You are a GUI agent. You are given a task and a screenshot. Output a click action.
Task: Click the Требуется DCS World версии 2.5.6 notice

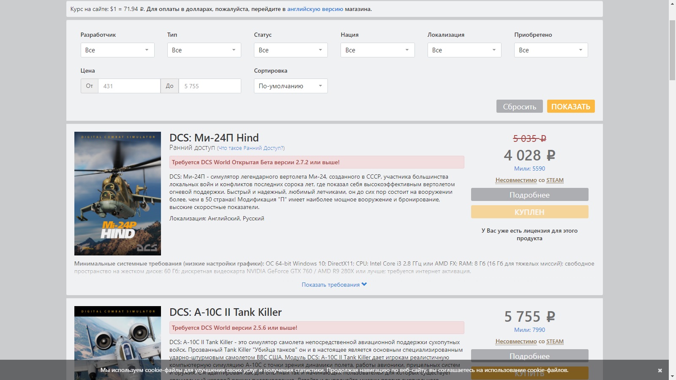coord(317,328)
